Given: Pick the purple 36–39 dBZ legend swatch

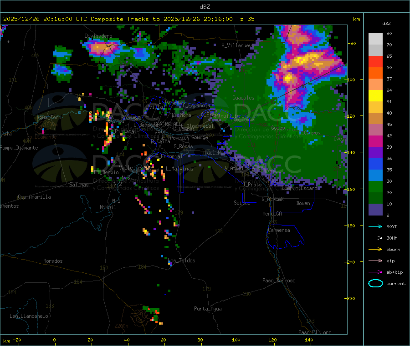Looking at the screenshot, I should (x=375, y=153).
